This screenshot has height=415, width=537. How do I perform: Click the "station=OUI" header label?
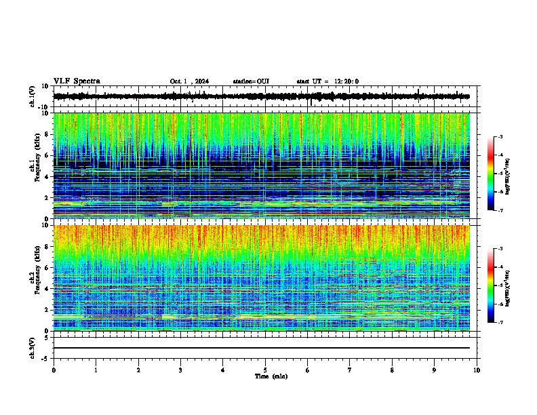pyautogui.click(x=251, y=81)
